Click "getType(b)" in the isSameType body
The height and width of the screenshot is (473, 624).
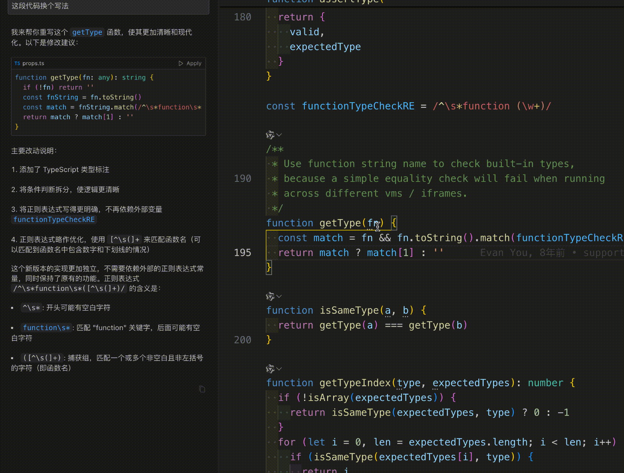click(x=438, y=325)
